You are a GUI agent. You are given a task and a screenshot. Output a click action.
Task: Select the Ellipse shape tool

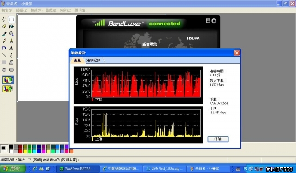click(4, 70)
